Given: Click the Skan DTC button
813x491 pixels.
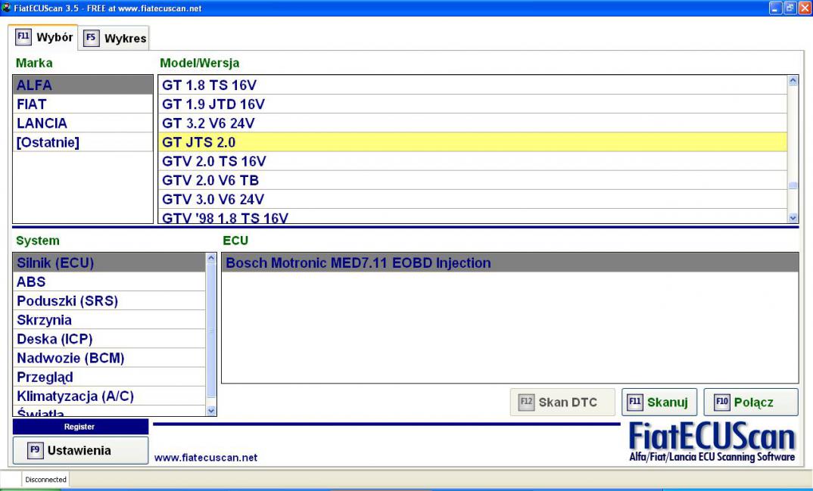Looking at the screenshot, I should (562, 402).
